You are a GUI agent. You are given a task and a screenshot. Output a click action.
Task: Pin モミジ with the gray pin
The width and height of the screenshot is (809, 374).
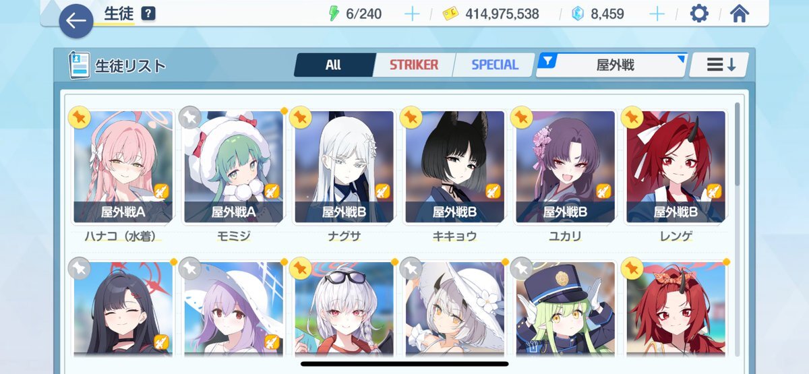coord(190,117)
